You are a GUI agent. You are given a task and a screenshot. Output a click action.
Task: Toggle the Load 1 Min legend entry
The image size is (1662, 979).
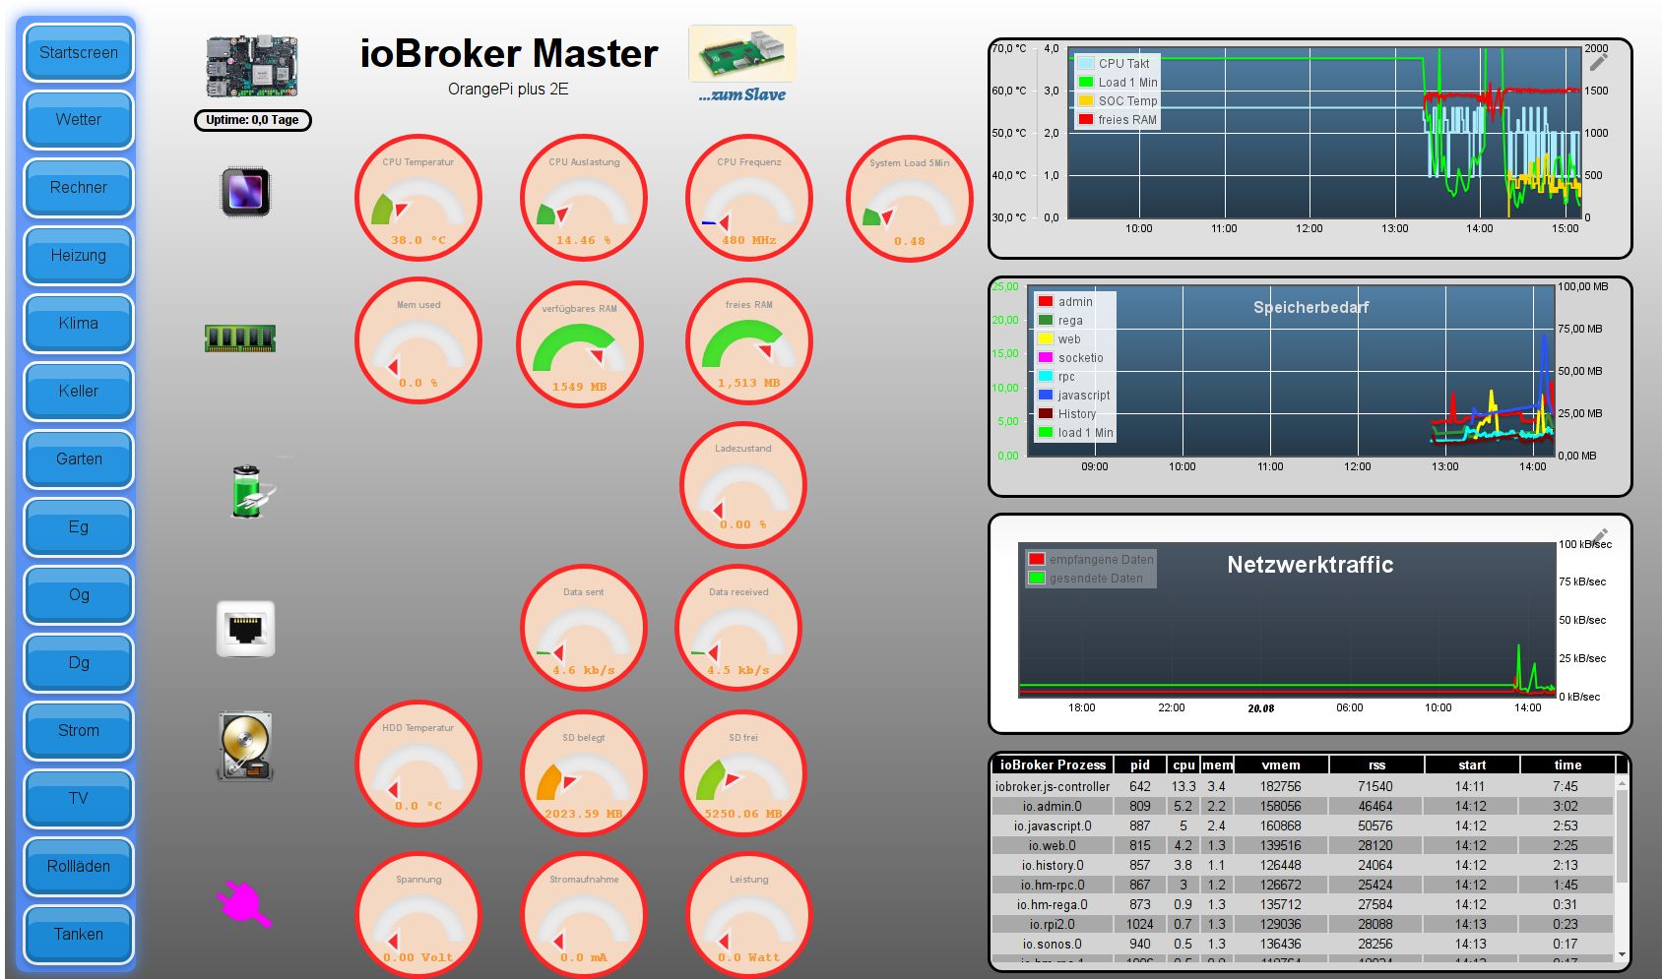1117,83
